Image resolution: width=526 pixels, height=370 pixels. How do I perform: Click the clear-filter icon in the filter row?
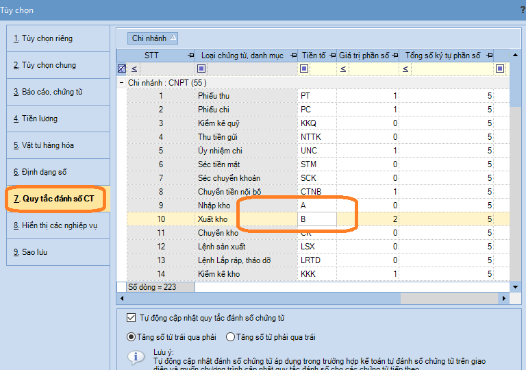[x=121, y=69]
